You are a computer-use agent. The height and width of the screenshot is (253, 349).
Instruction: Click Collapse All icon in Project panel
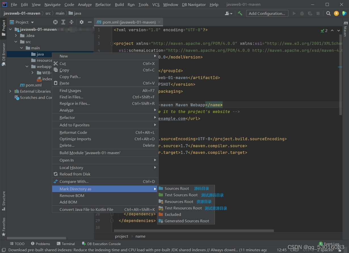(x=72, y=22)
